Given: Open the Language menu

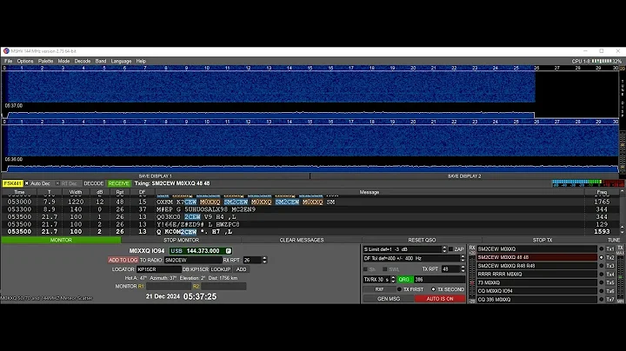Looking at the screenshot, I should [x=121, y=61].
